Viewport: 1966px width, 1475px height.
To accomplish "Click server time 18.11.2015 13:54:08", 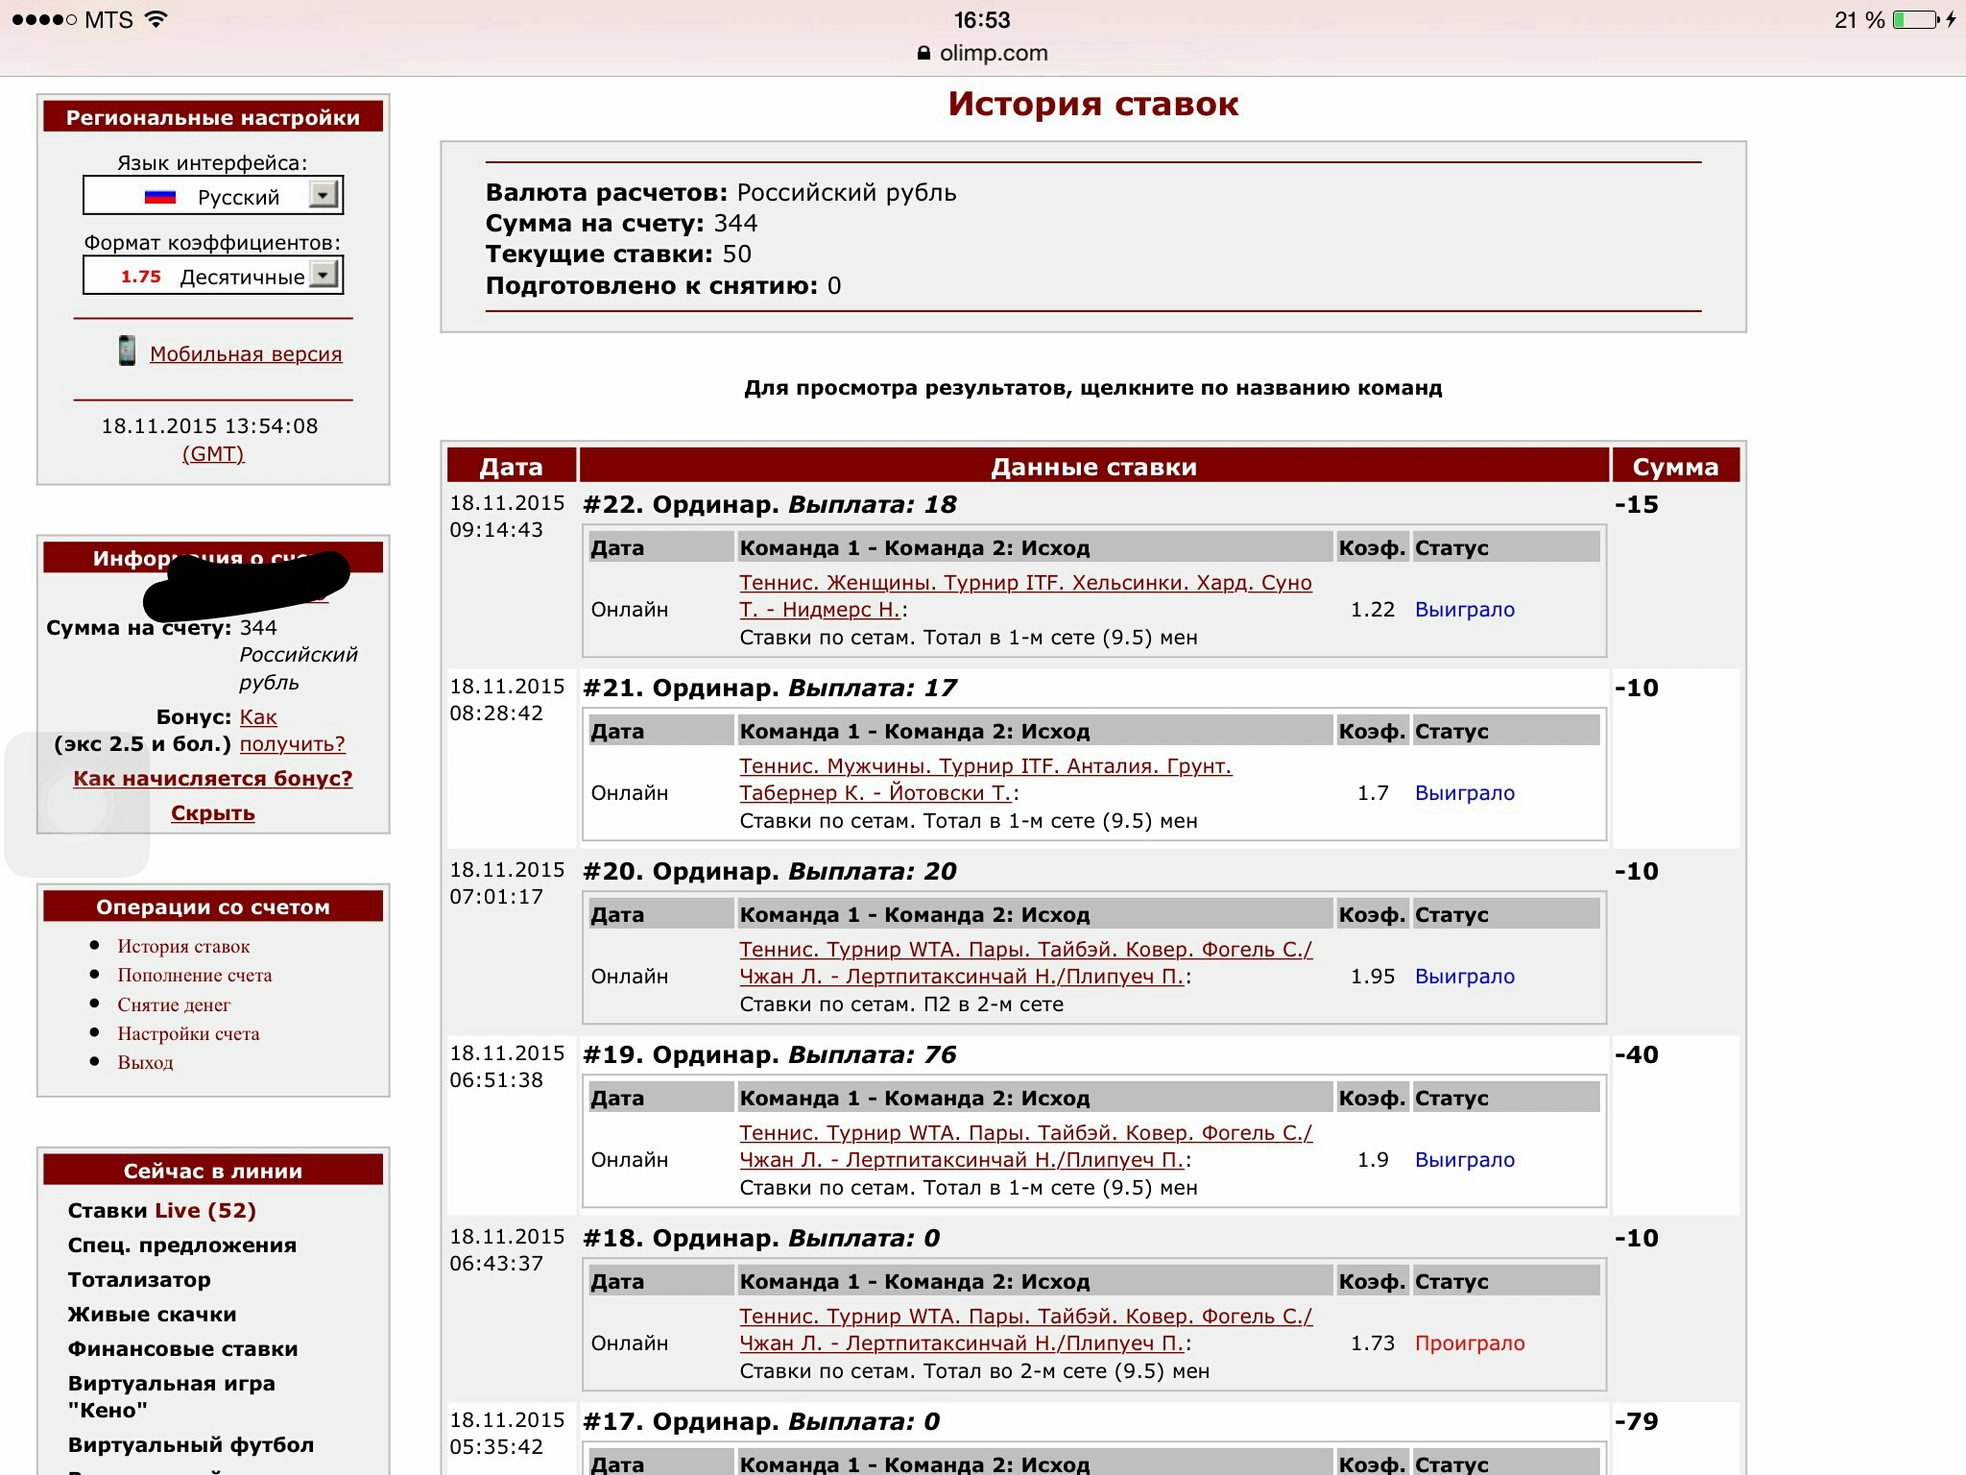I will pos(210,425).
